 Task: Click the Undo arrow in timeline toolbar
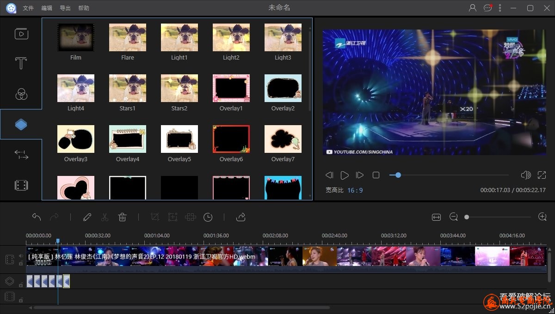point(37,217)
